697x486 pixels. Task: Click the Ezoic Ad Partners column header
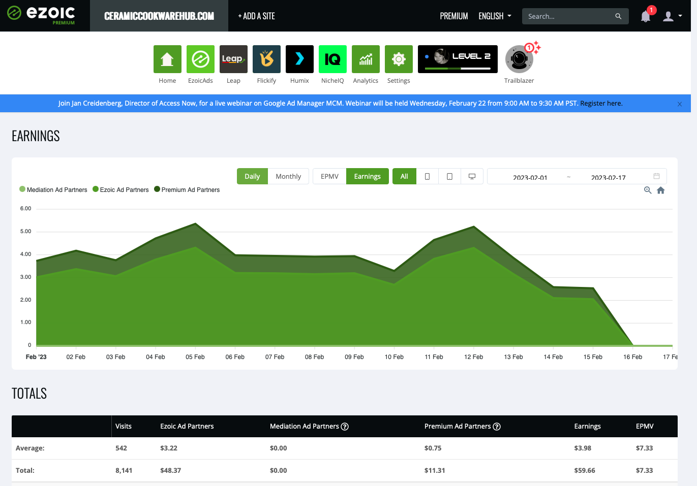click(187, 426)
